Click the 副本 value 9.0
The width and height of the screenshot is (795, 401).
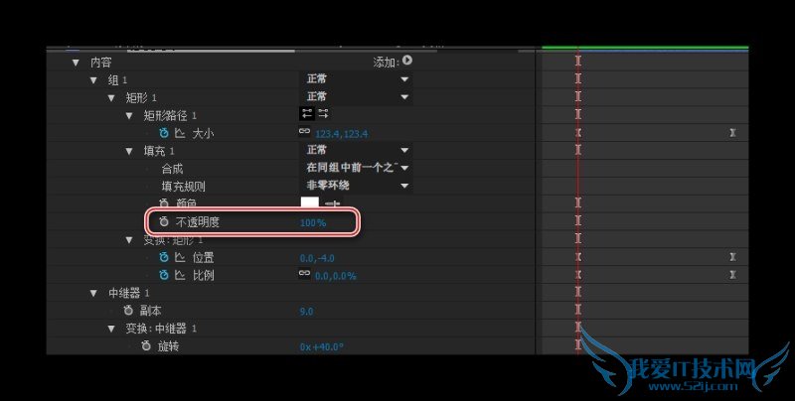[306, 312]
